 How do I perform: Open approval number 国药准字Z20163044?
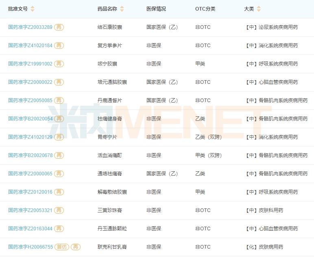30,229
